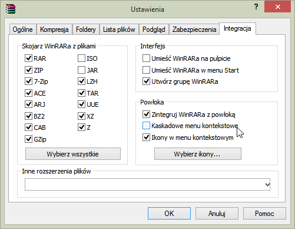Image resolution: width=295 pixels, height=229 pixels.
Task: Toggle Zintegruj WinRARa z powłoką
Action: 146,114
